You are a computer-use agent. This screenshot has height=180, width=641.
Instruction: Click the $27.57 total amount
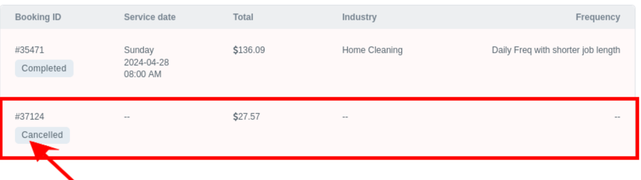pos(246,117)
